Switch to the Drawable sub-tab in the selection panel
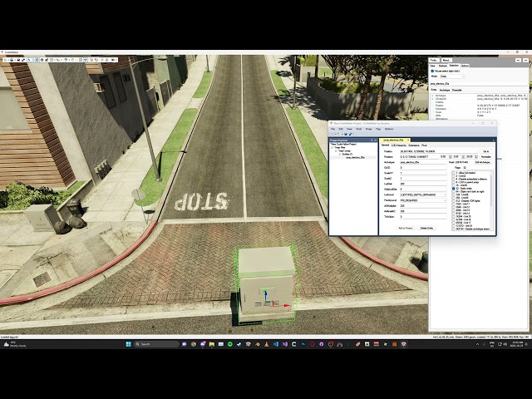Viewport: 532px width, 399px height. [x=456, y=90]
